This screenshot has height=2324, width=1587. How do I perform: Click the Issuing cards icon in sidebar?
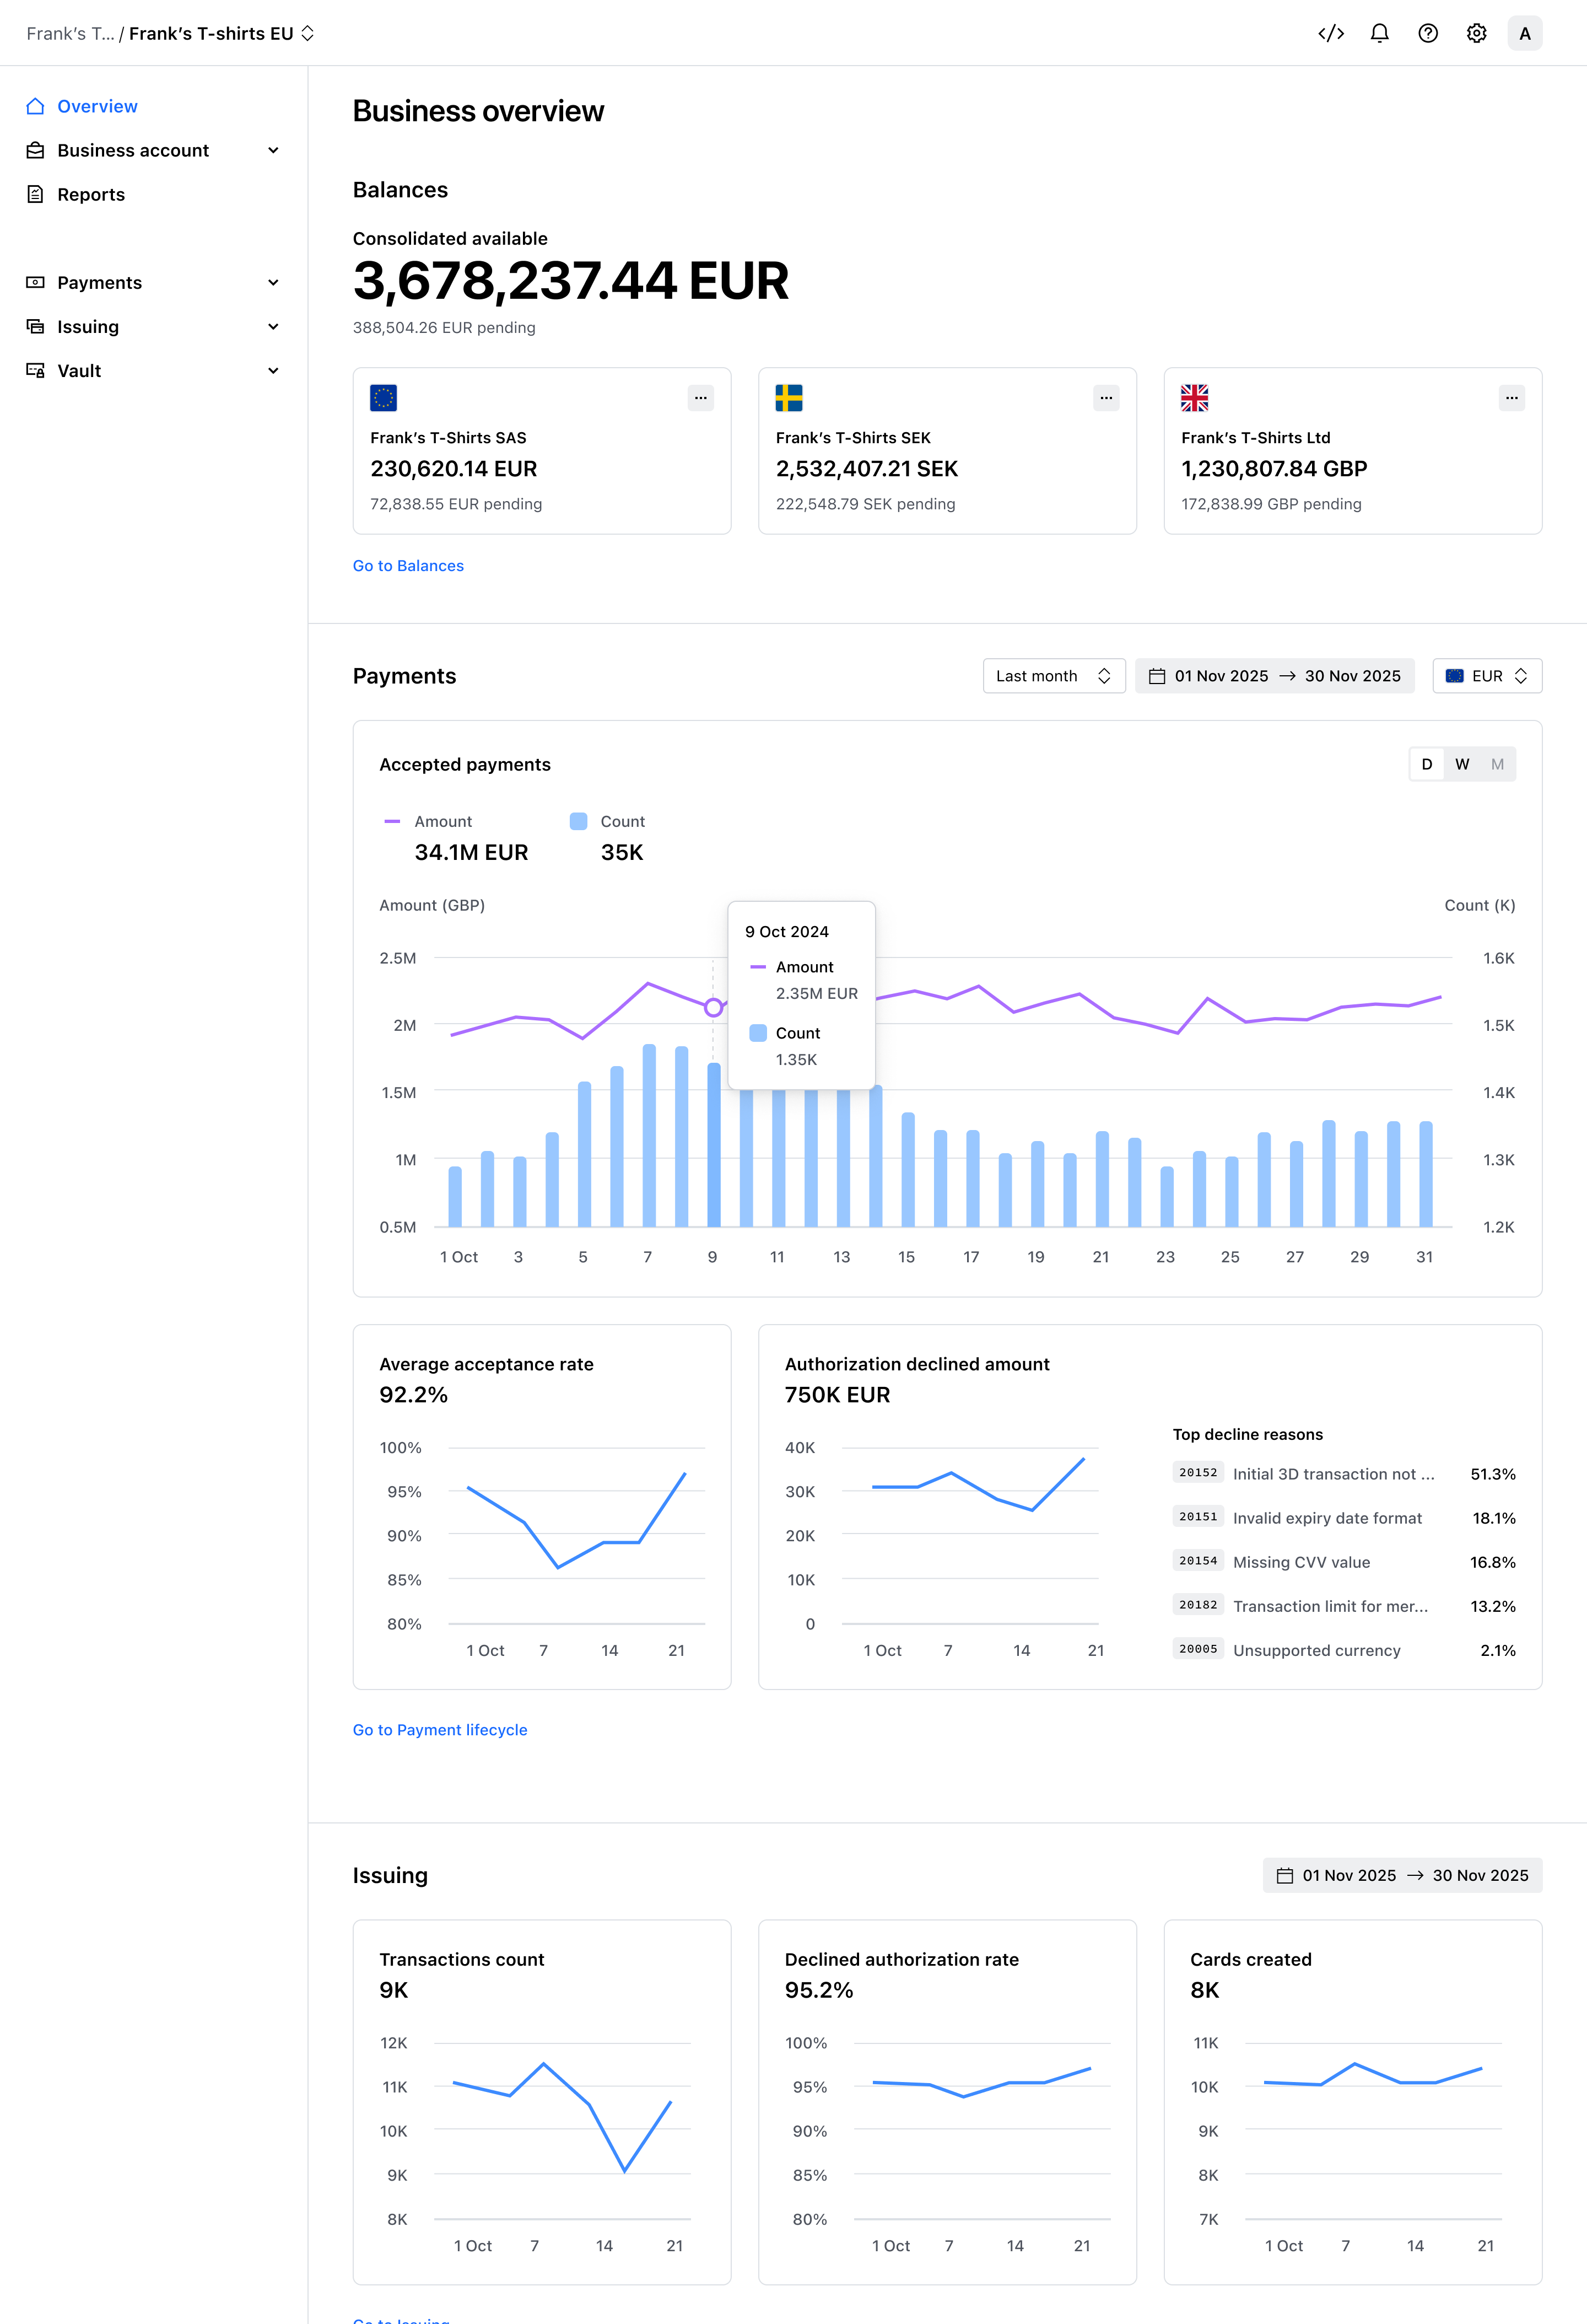(35, 326)
